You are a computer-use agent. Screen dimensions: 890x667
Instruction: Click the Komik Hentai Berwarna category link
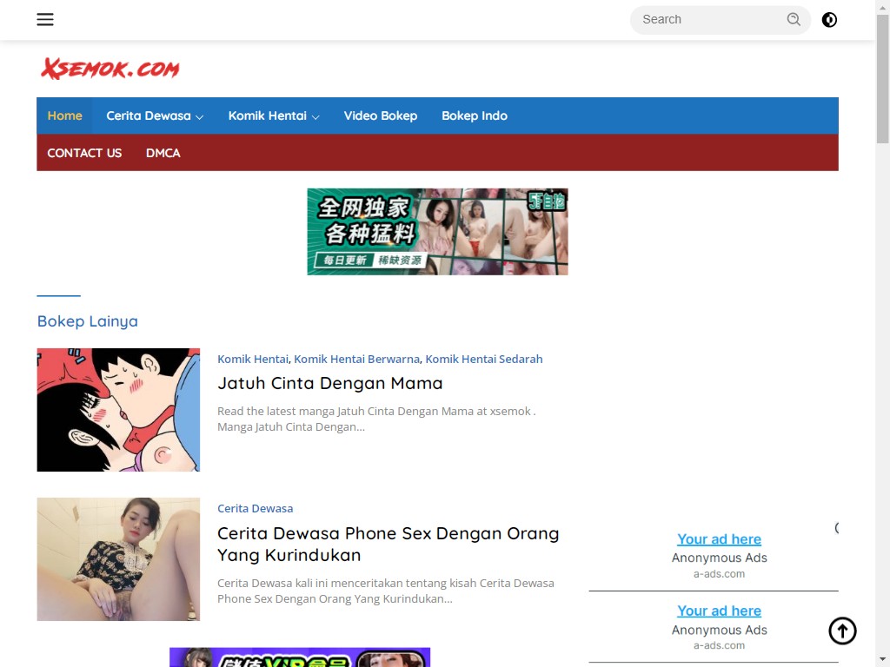[x=356, y=359]
